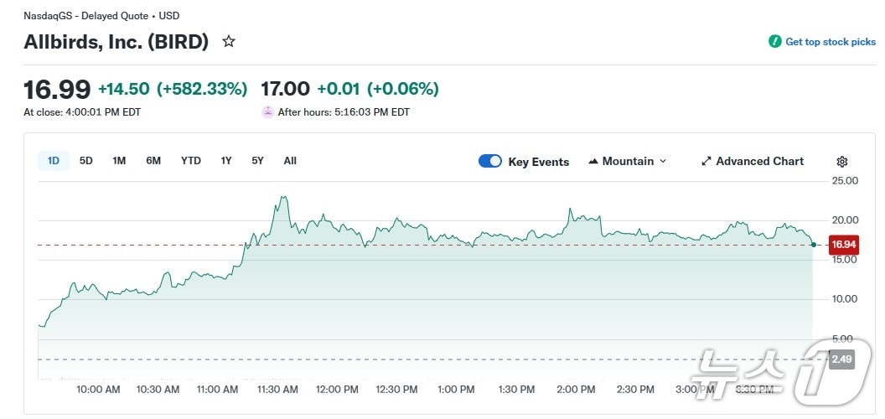Switch chart to YTD range

click(191, 161)
